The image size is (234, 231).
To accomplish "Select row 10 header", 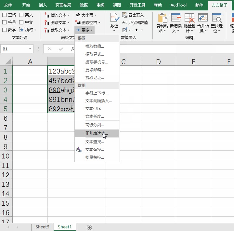I will 6,156.
